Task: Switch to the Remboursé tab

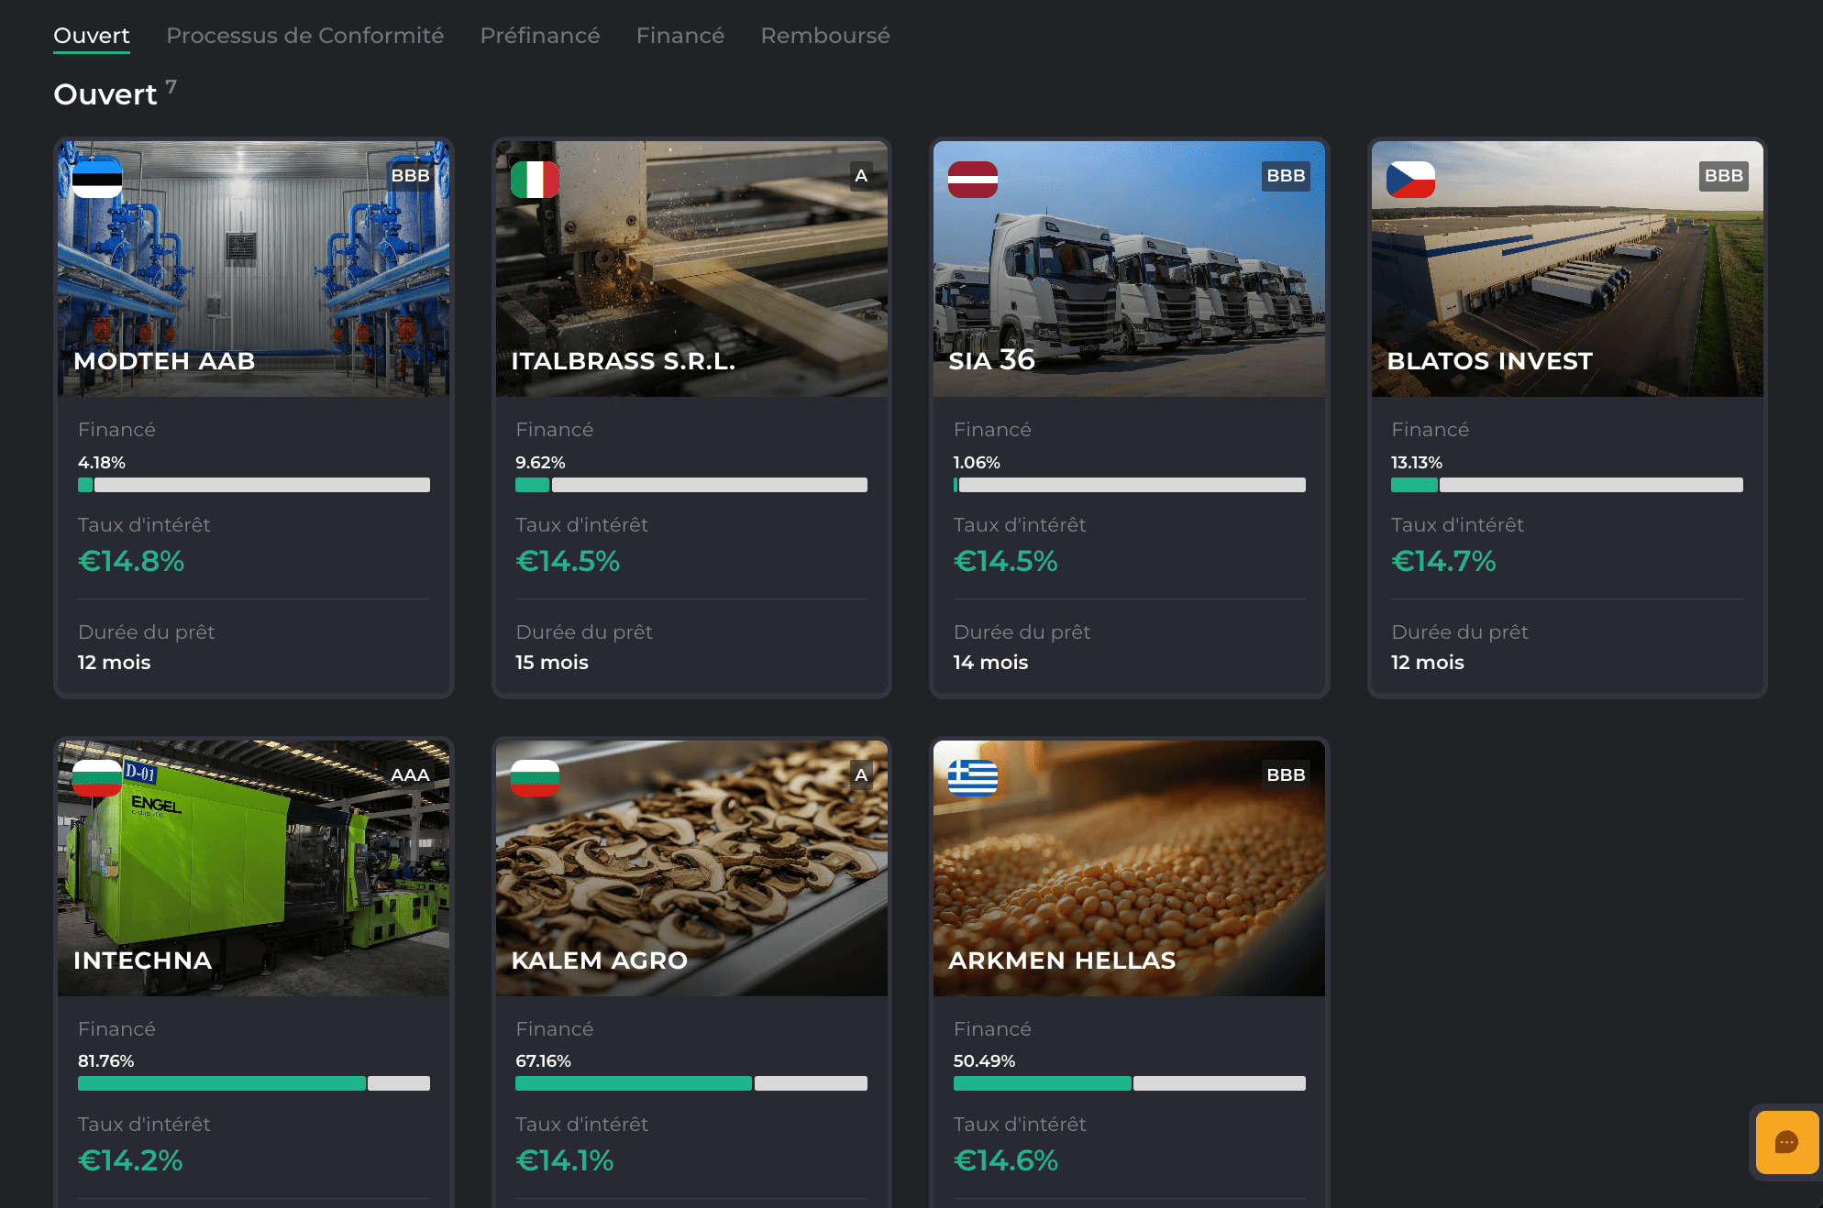Action: (825, 36)
